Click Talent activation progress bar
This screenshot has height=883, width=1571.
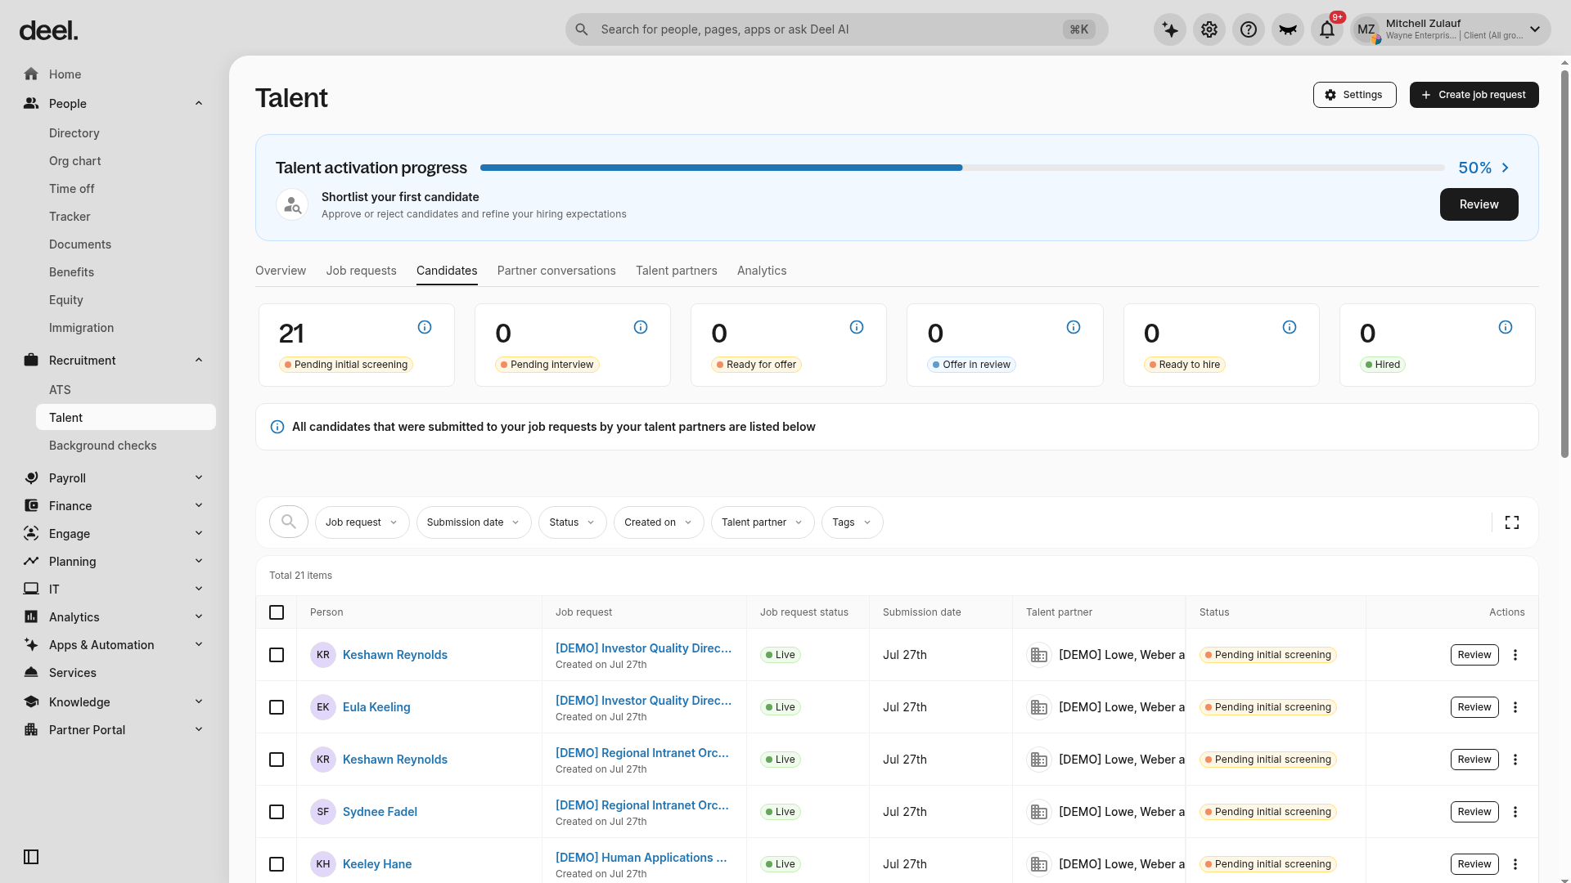tap(962, 168)
